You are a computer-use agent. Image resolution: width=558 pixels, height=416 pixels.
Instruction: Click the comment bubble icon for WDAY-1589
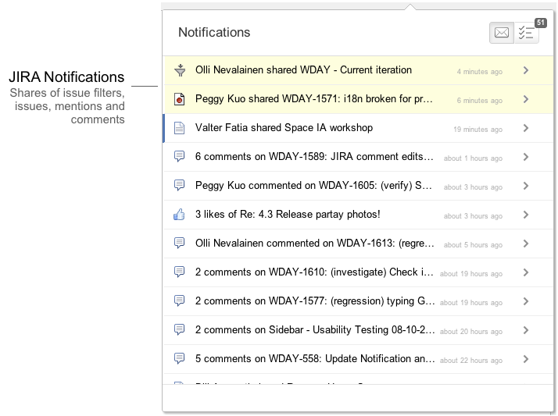tap(180, 156)
